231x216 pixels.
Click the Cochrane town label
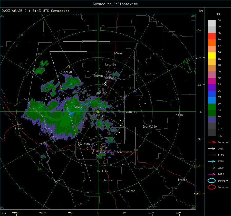(x=84, y=144)
